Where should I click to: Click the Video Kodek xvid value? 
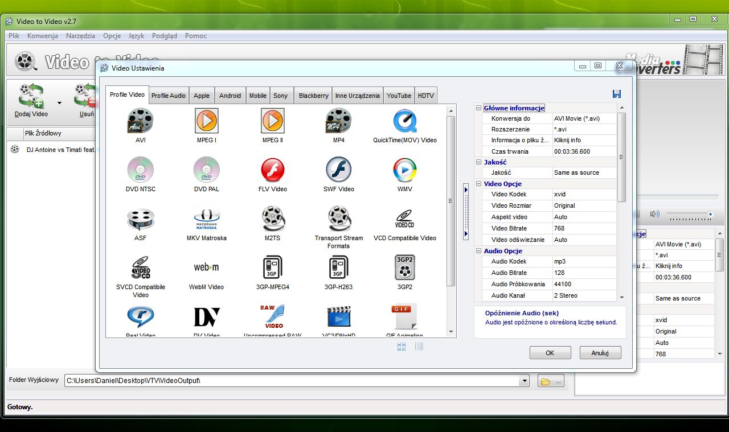[x=584, y=194]
